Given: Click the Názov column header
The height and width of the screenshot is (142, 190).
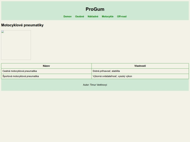Looking at the screenshot, I should coord(46,66).
